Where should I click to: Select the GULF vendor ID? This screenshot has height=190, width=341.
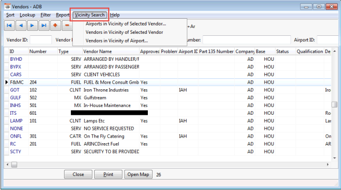pos(16,98)
